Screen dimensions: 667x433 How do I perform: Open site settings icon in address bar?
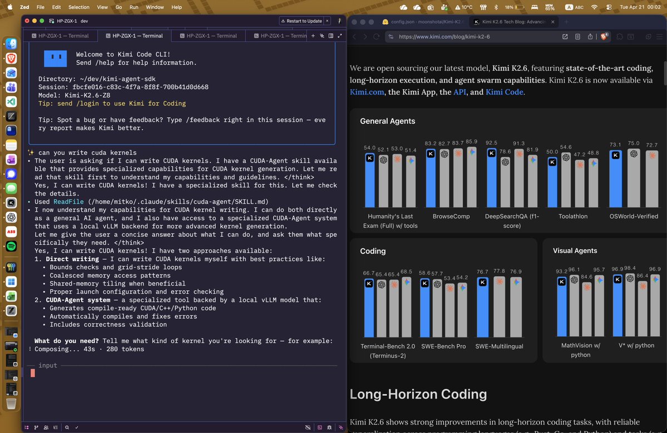click(x=391, y=37)
